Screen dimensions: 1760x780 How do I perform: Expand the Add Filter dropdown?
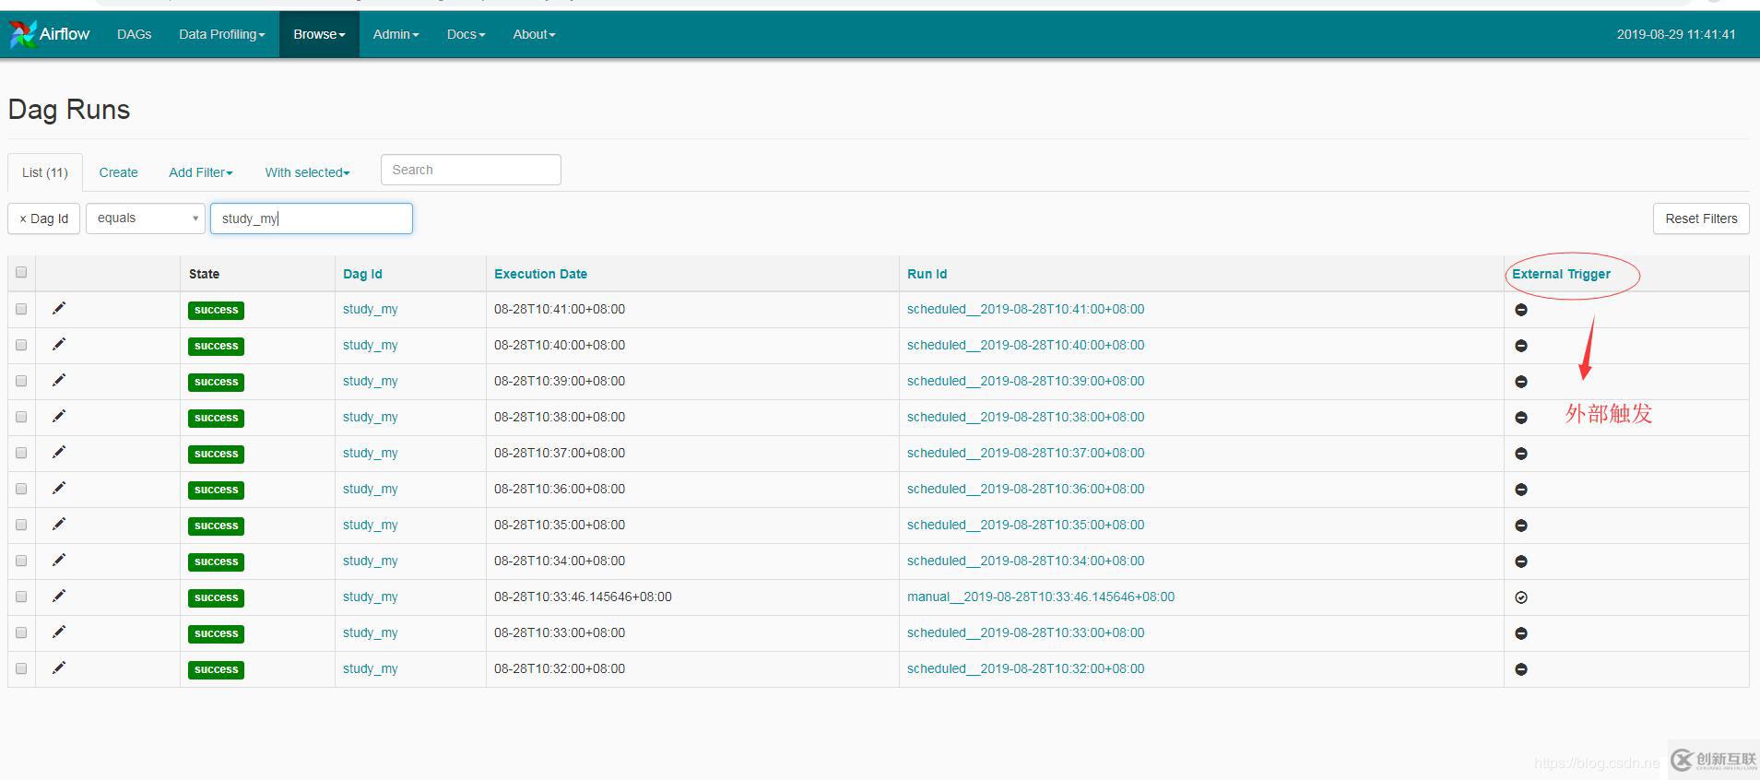200,172
